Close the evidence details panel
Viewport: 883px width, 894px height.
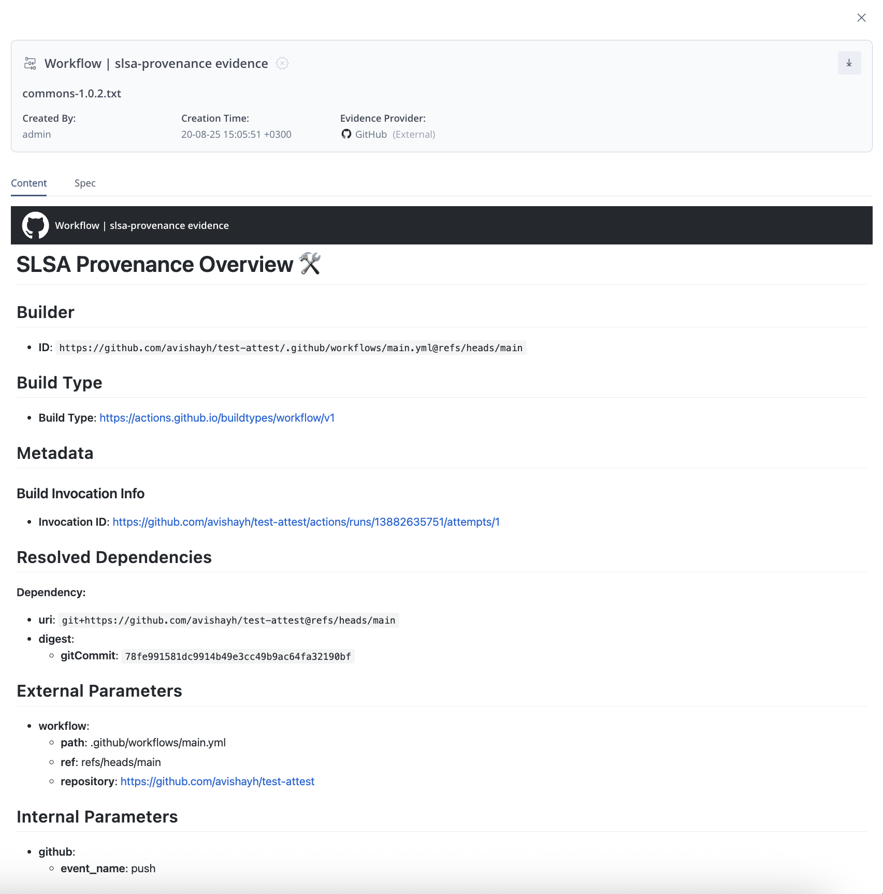pyautogui.click(x=861, y=18)
